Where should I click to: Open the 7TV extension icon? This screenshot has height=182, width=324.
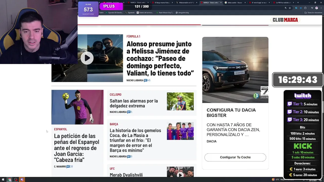(296, 8)
